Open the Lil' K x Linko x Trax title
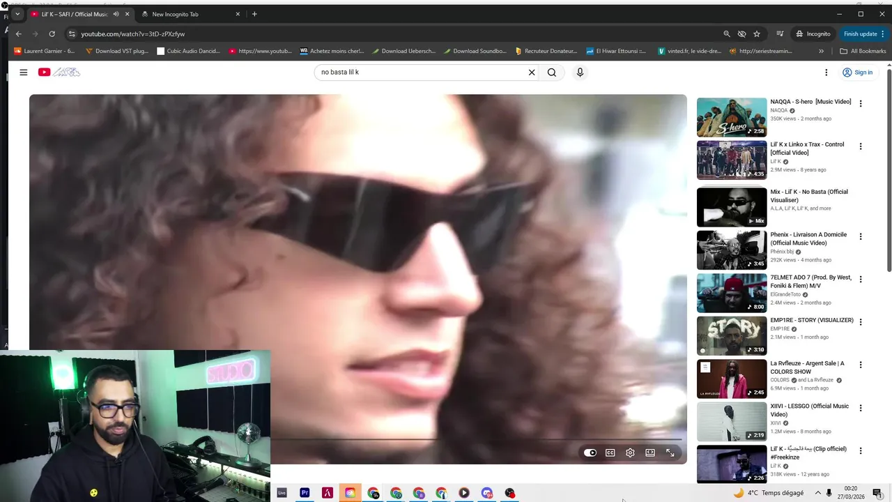The height and width of the screenshot is (502, 892). [807, 149]
